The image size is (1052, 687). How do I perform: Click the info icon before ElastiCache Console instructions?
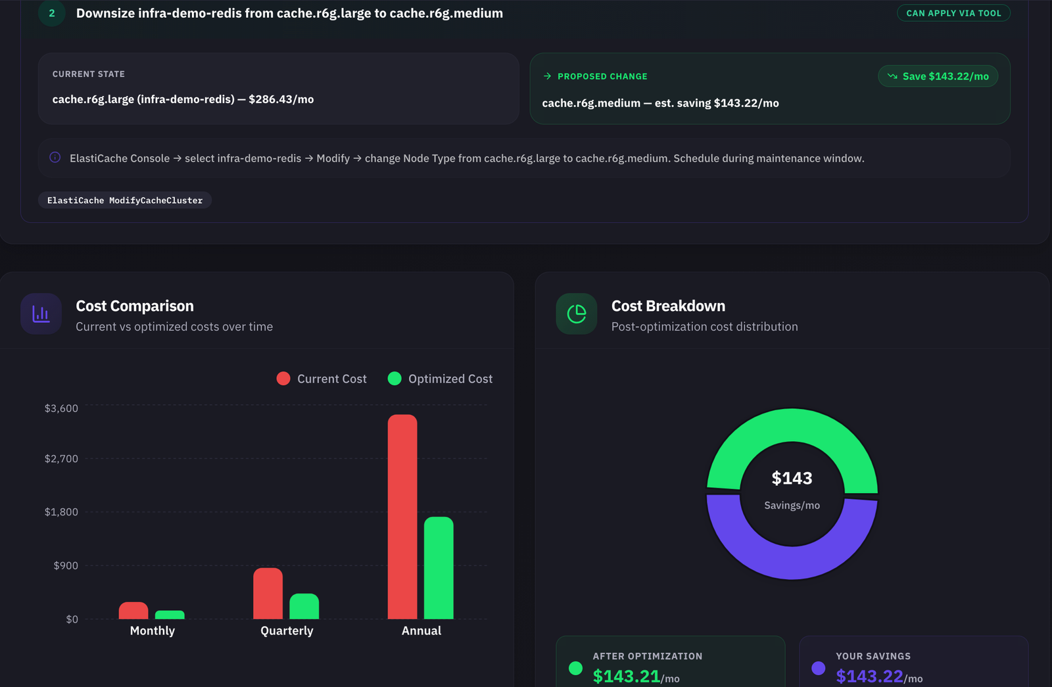pos(55,158)
